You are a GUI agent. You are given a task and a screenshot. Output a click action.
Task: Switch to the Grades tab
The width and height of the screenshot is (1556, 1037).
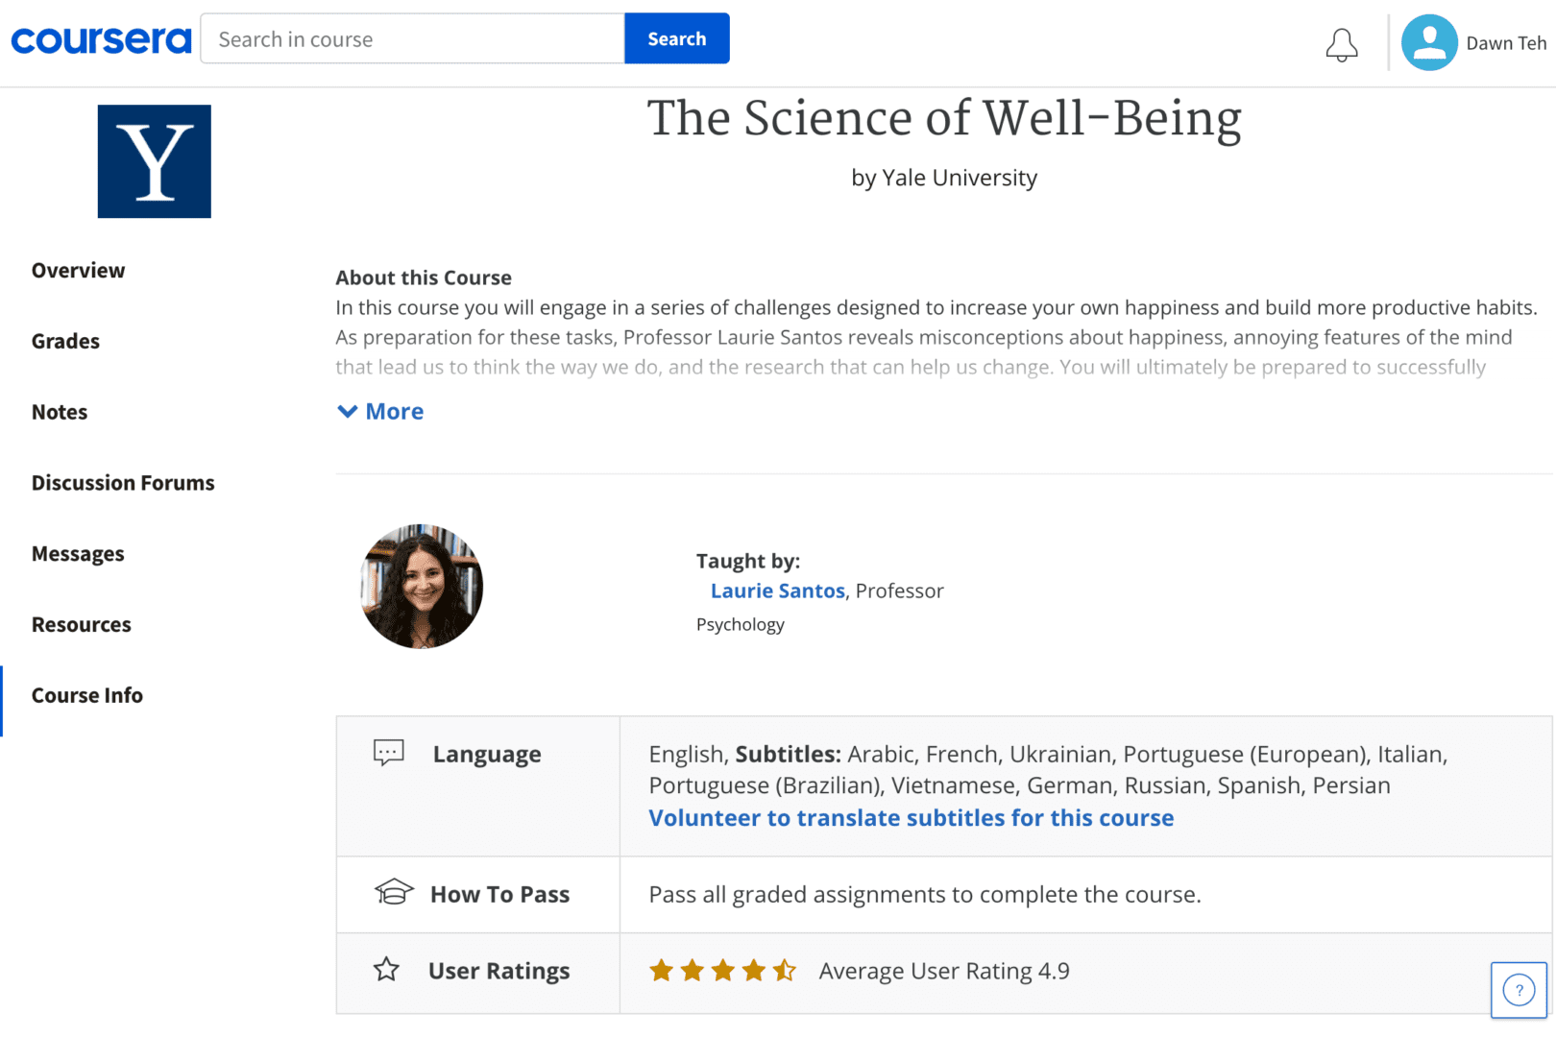tap(65, 341)
